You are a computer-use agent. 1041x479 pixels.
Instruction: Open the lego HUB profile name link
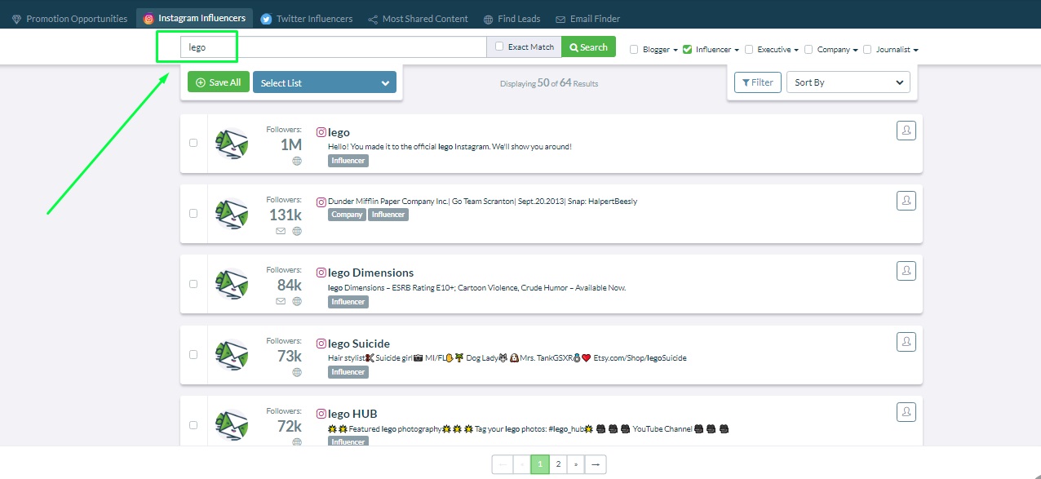pos(352,414)
